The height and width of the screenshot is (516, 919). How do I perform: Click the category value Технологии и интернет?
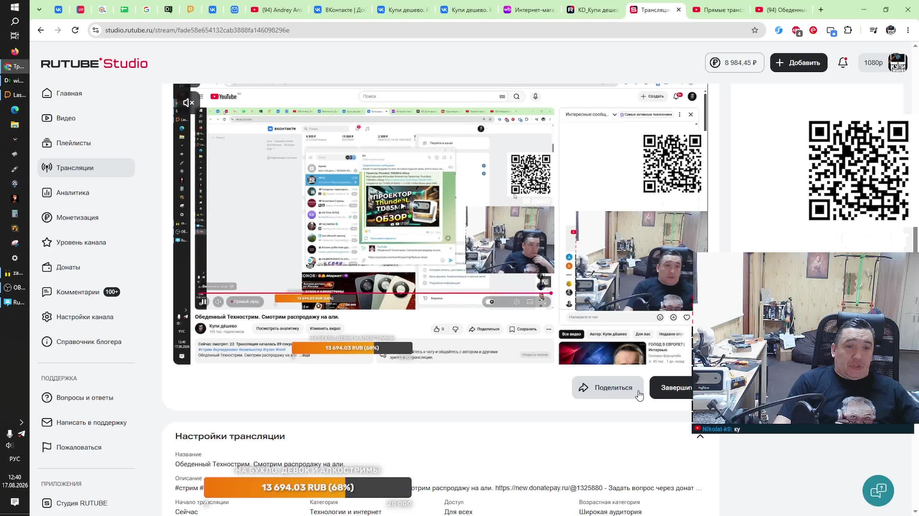pyautogui.click(x=345, y=512)
